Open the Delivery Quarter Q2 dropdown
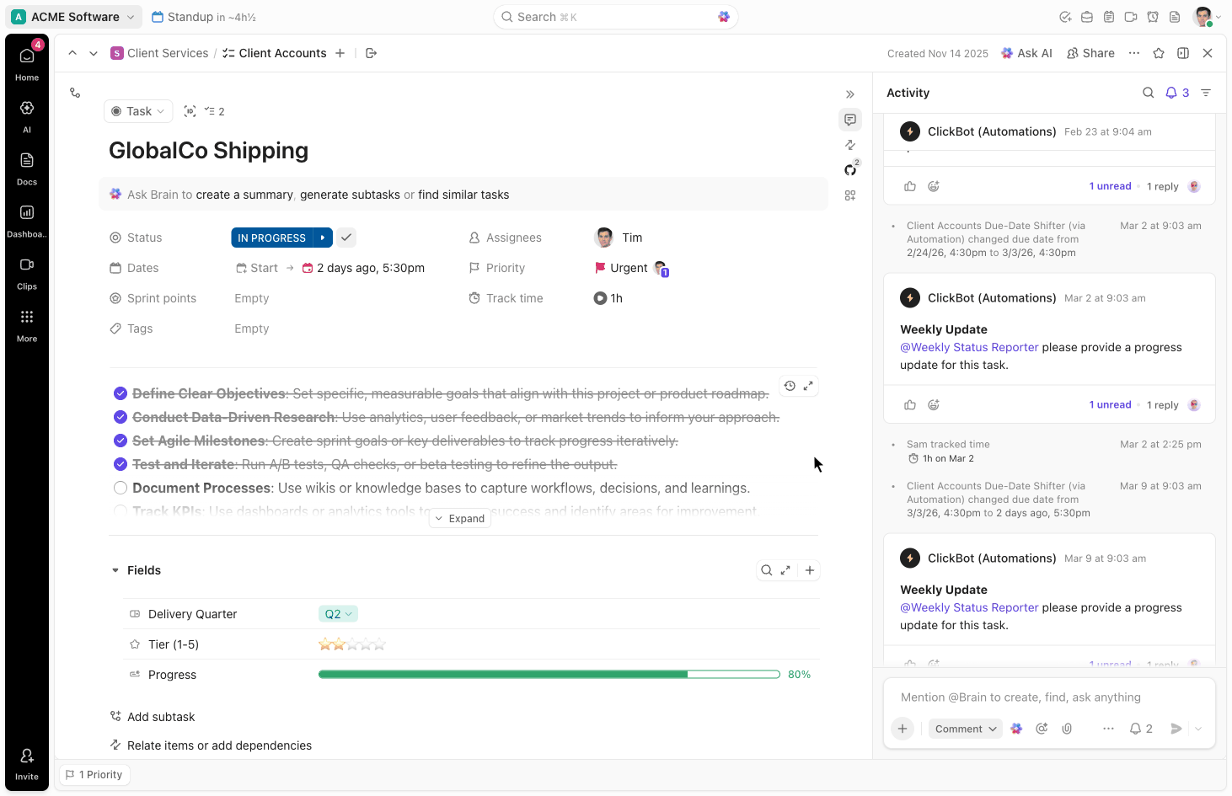 [338, 613]
